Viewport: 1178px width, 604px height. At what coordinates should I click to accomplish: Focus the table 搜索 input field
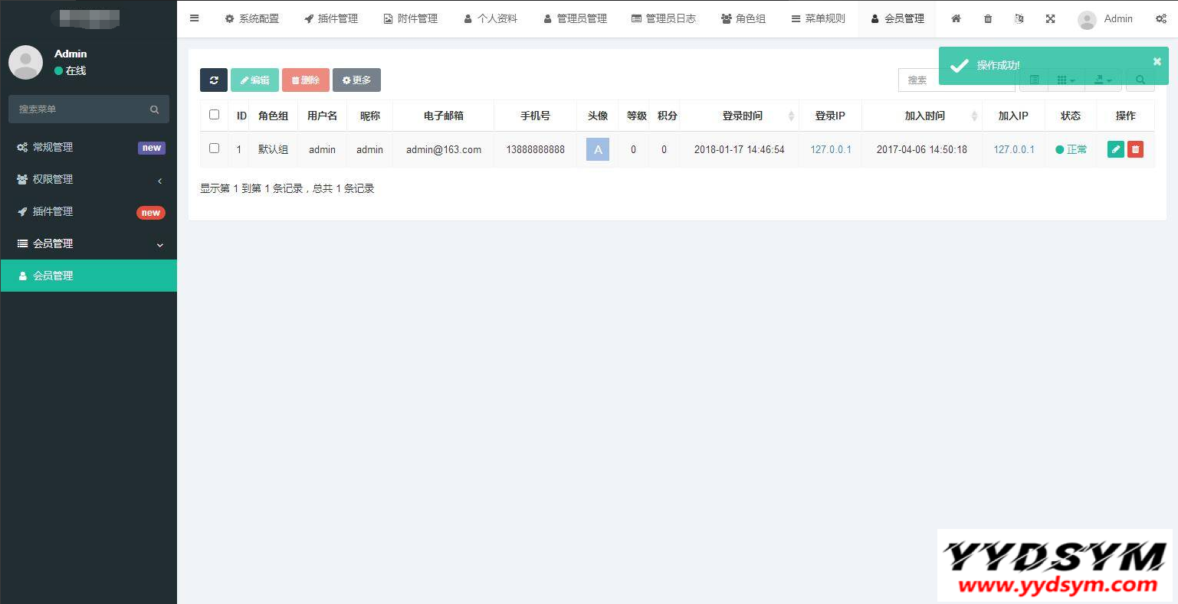click(957, 80)
